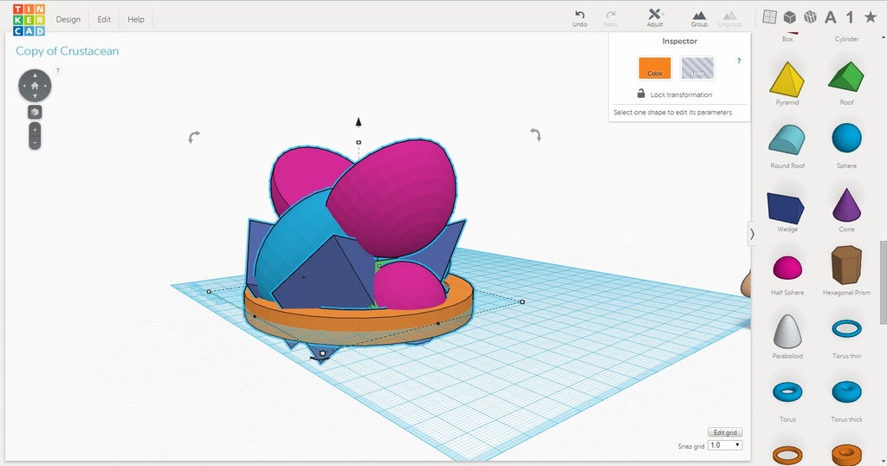Choose the orange Color option in Inspector
Screen dimensions: 887x466
click(x=655, y=68)
